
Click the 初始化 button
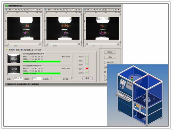(x=110, y=52)
